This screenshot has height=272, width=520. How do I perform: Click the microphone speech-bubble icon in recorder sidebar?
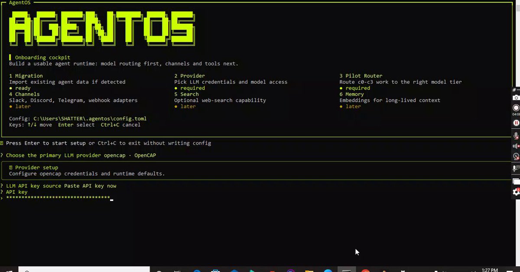(x=516, y=168)
